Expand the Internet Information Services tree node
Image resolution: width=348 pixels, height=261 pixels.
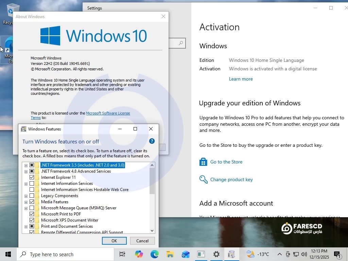tap(26, 184)
